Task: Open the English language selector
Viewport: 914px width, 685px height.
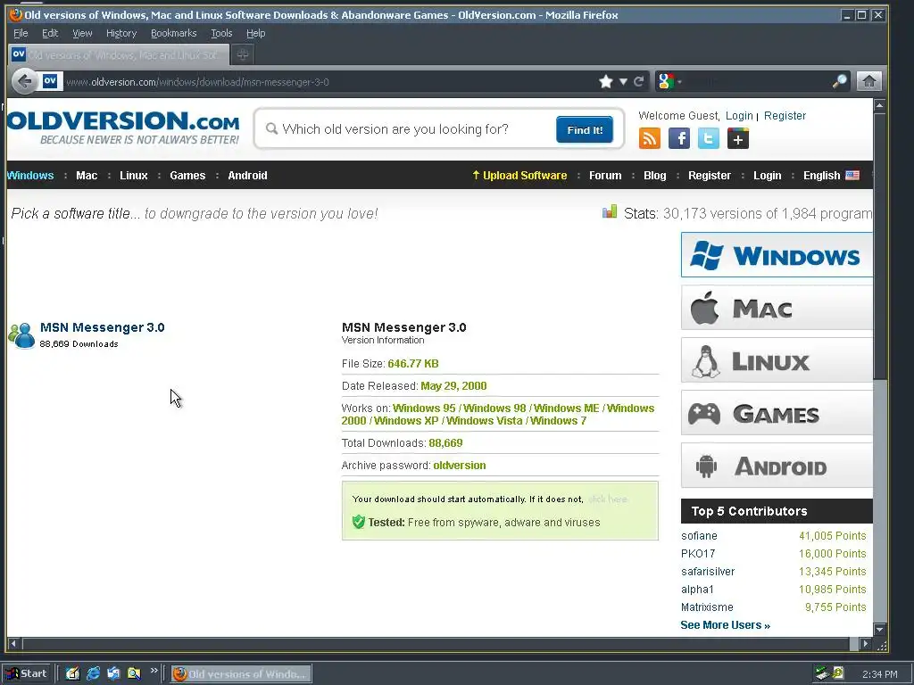Action: pyautogui.click(x=831, y=176)
